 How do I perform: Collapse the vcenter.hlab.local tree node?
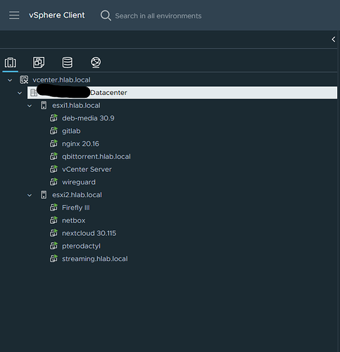point(10,80)
